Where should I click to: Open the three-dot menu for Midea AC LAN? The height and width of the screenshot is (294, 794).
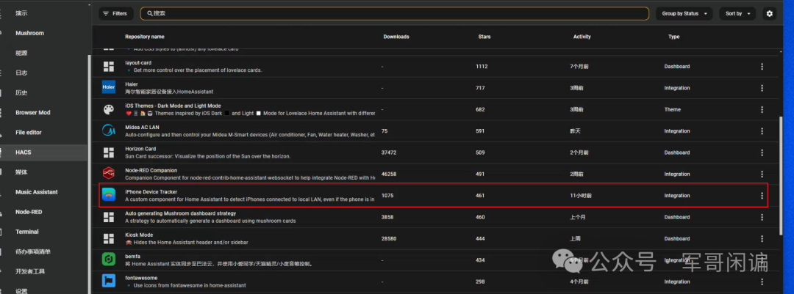coord(762,131)
